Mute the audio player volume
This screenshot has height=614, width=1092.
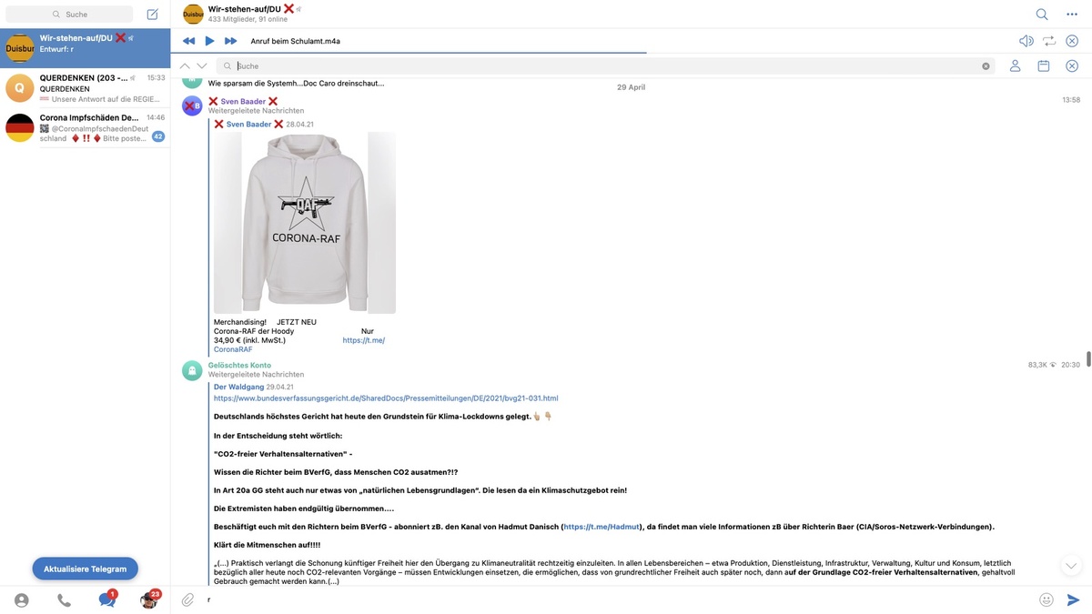tap(1026, 41)
